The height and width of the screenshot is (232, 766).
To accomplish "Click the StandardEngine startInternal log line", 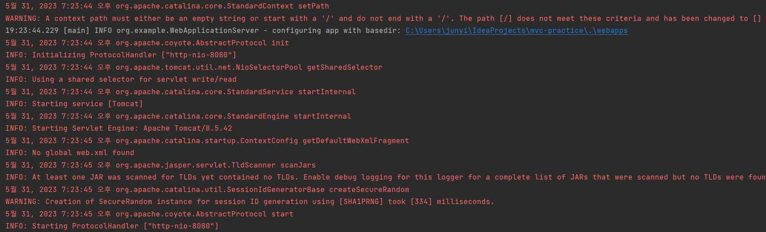I will [x=178, y=116].
